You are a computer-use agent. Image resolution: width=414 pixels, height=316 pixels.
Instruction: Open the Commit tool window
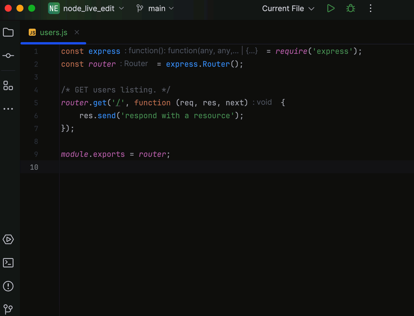tap(8, 56)
